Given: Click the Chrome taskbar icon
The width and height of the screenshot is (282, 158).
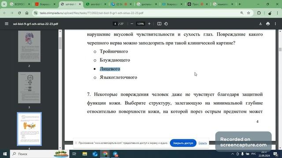Looking at the screenshot, I should click(105, 154).
